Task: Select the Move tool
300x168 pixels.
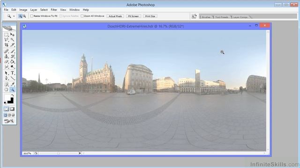Action: coord(13,35)
